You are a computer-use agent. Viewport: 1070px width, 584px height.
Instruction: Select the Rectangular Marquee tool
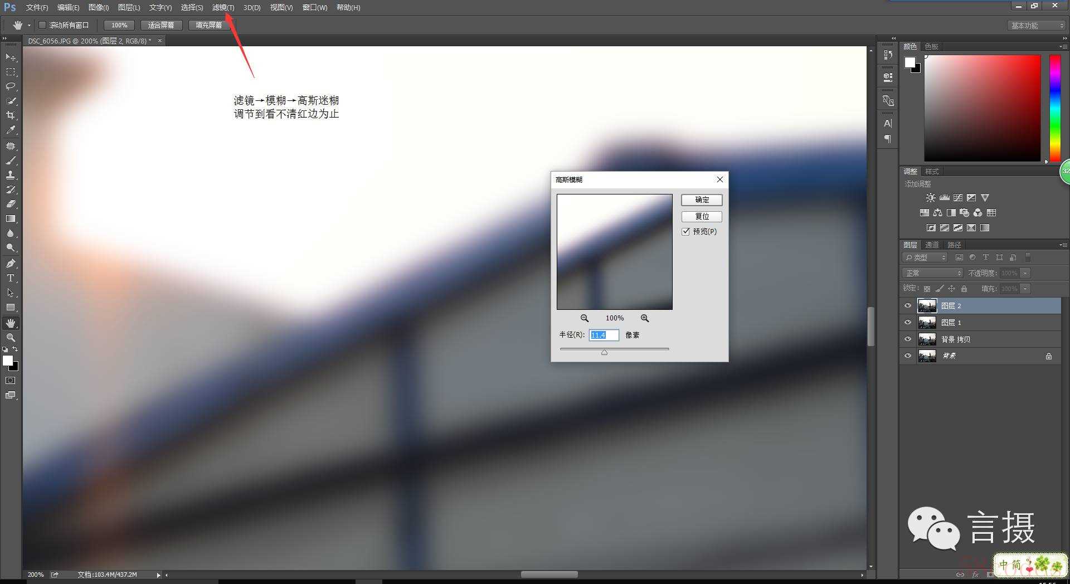pyautogui.click(x=11, y=72)
